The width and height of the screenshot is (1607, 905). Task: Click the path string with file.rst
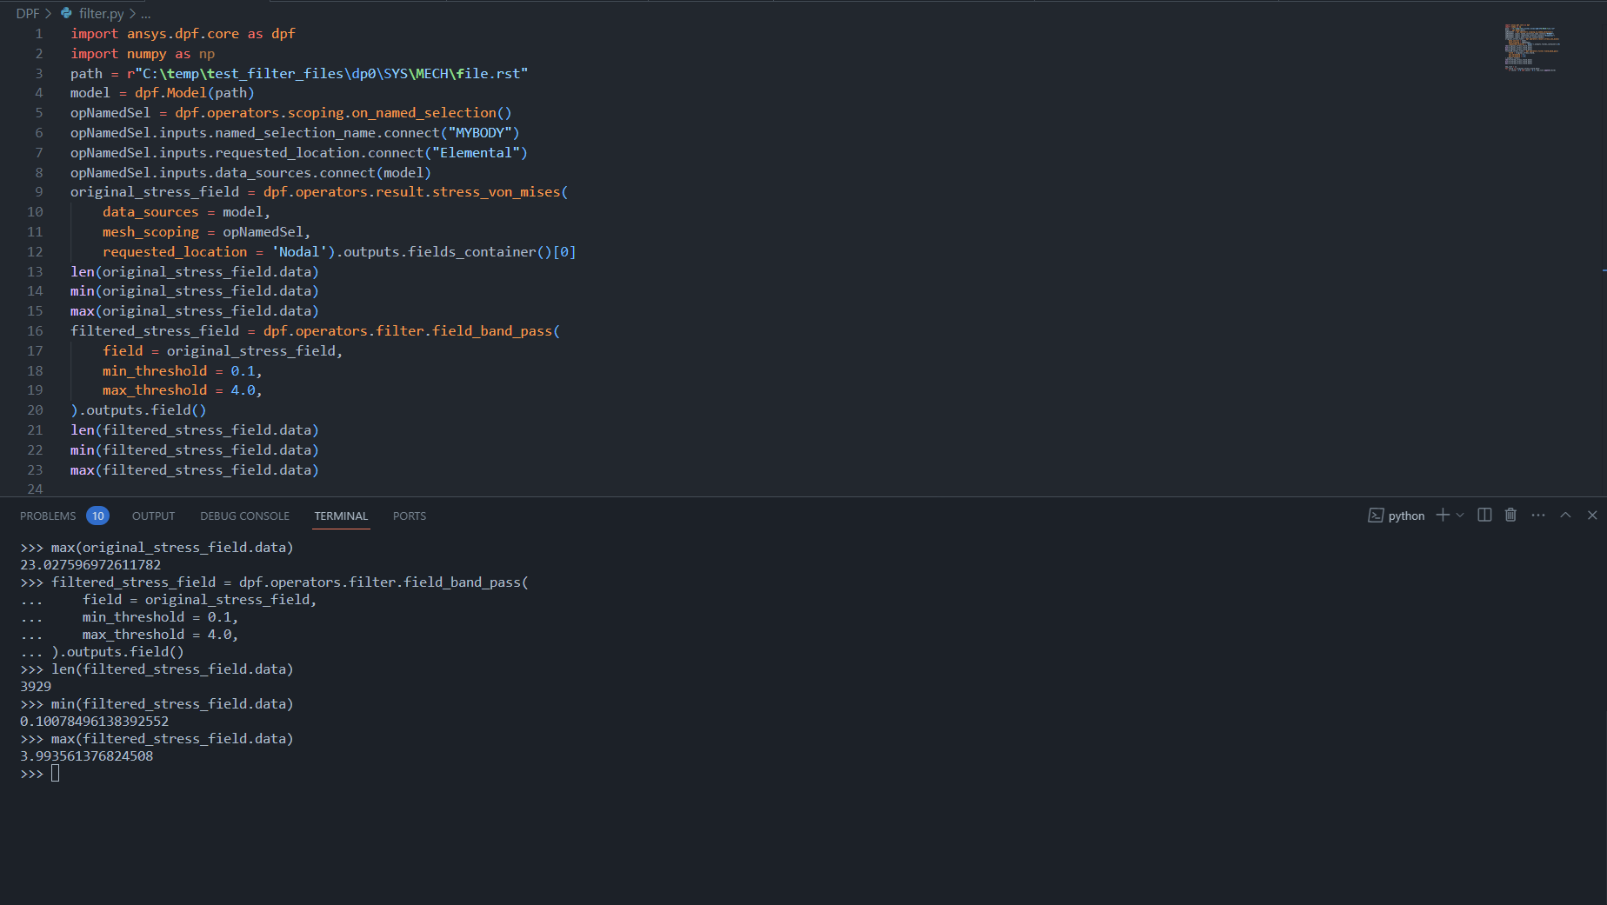coord(328,74)
